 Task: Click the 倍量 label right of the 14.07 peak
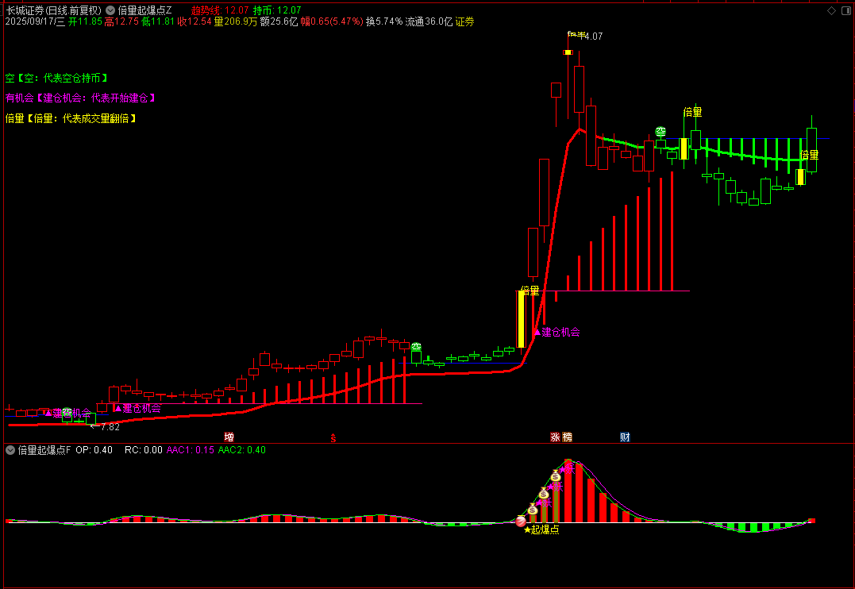pos(692,113)
